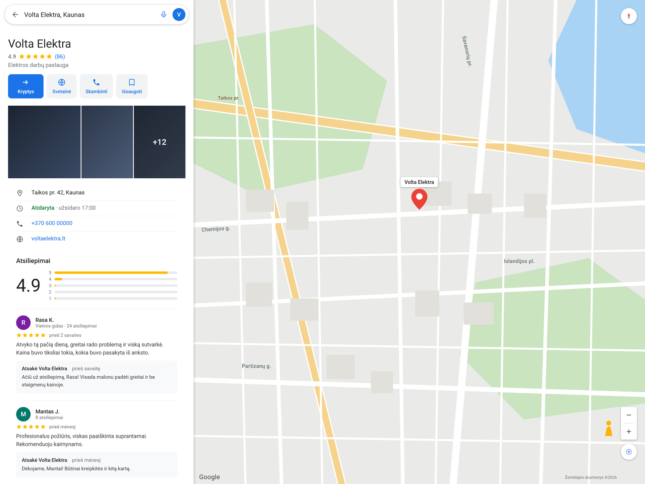Call using the Skambinti button

(x=96, y=86)
